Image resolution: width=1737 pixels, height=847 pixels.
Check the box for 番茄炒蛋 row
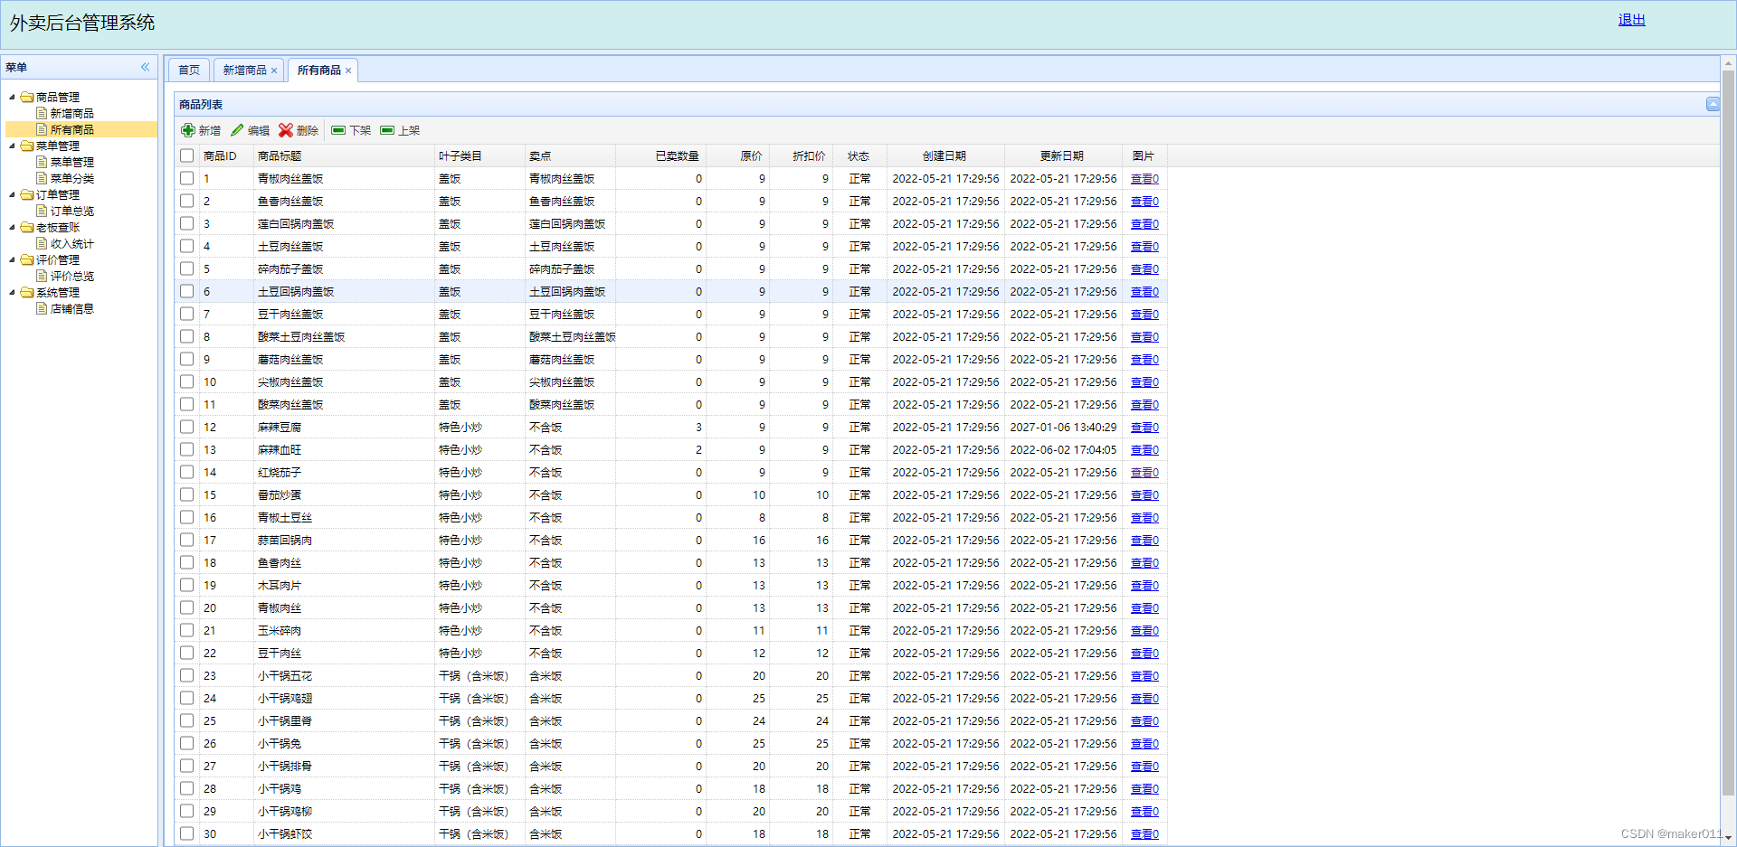coord(186,494)
